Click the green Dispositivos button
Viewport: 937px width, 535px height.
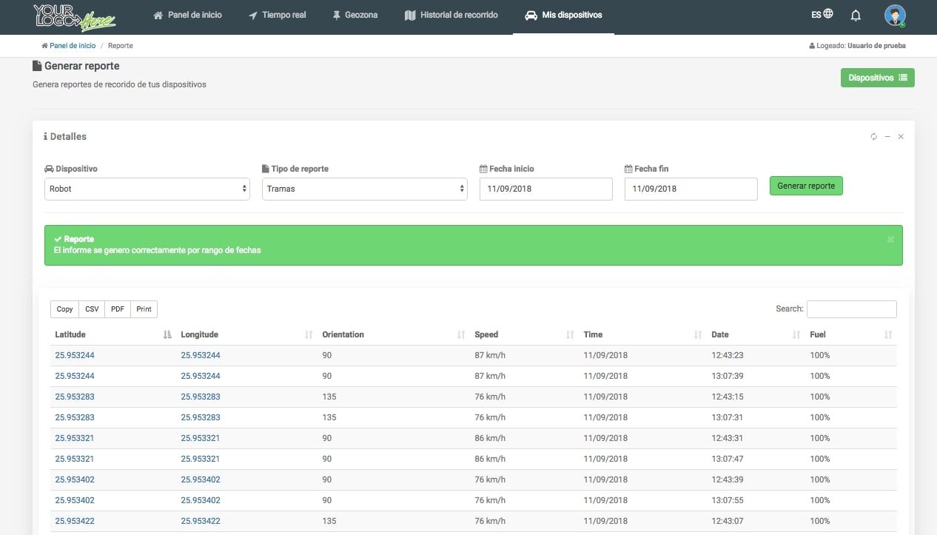click(877, 78)
